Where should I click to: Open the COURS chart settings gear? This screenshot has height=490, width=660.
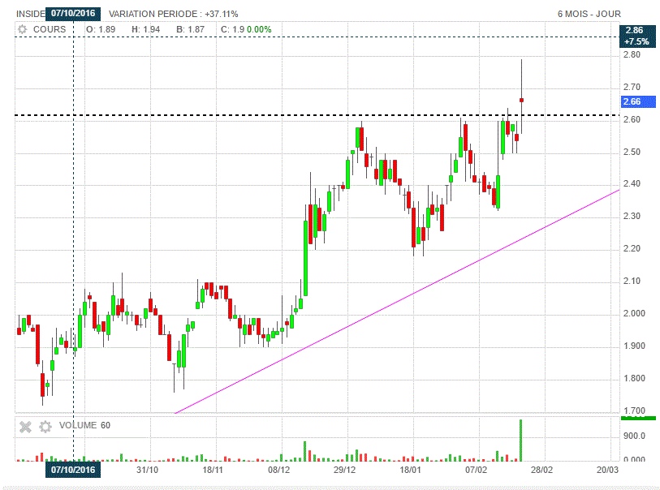(x=22, y=29)
